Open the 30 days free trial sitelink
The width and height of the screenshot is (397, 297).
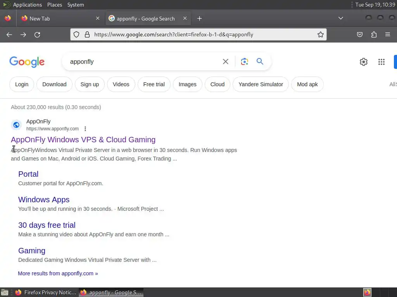coord(47,225)
